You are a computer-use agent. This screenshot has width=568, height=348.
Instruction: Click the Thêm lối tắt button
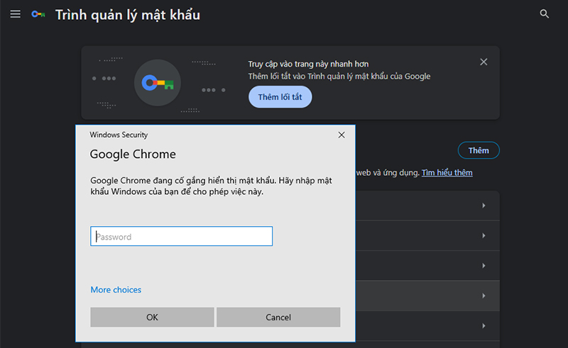pos(280,97)
